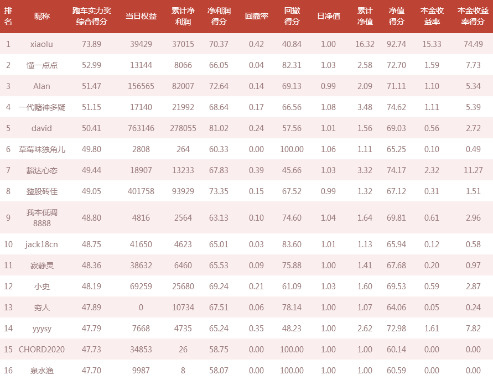Click the CHORD2020 nickname
This screenshot has width=493, height=380.
(x=41, y=350)
